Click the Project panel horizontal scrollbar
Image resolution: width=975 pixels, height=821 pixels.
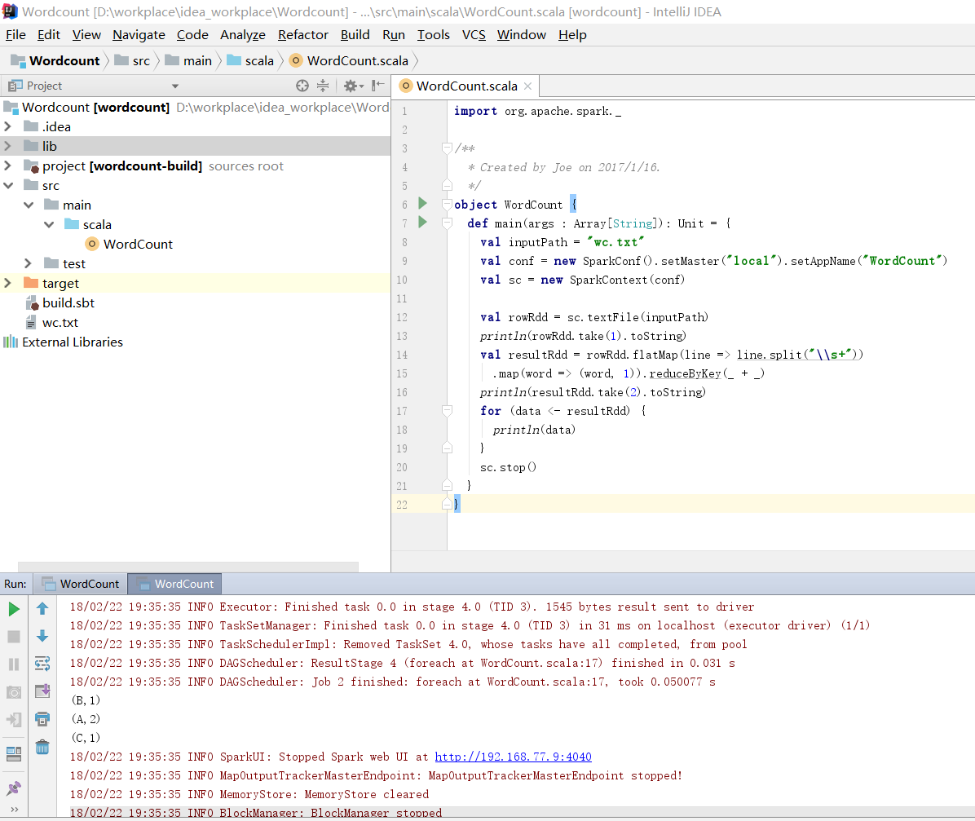point(188,567)
